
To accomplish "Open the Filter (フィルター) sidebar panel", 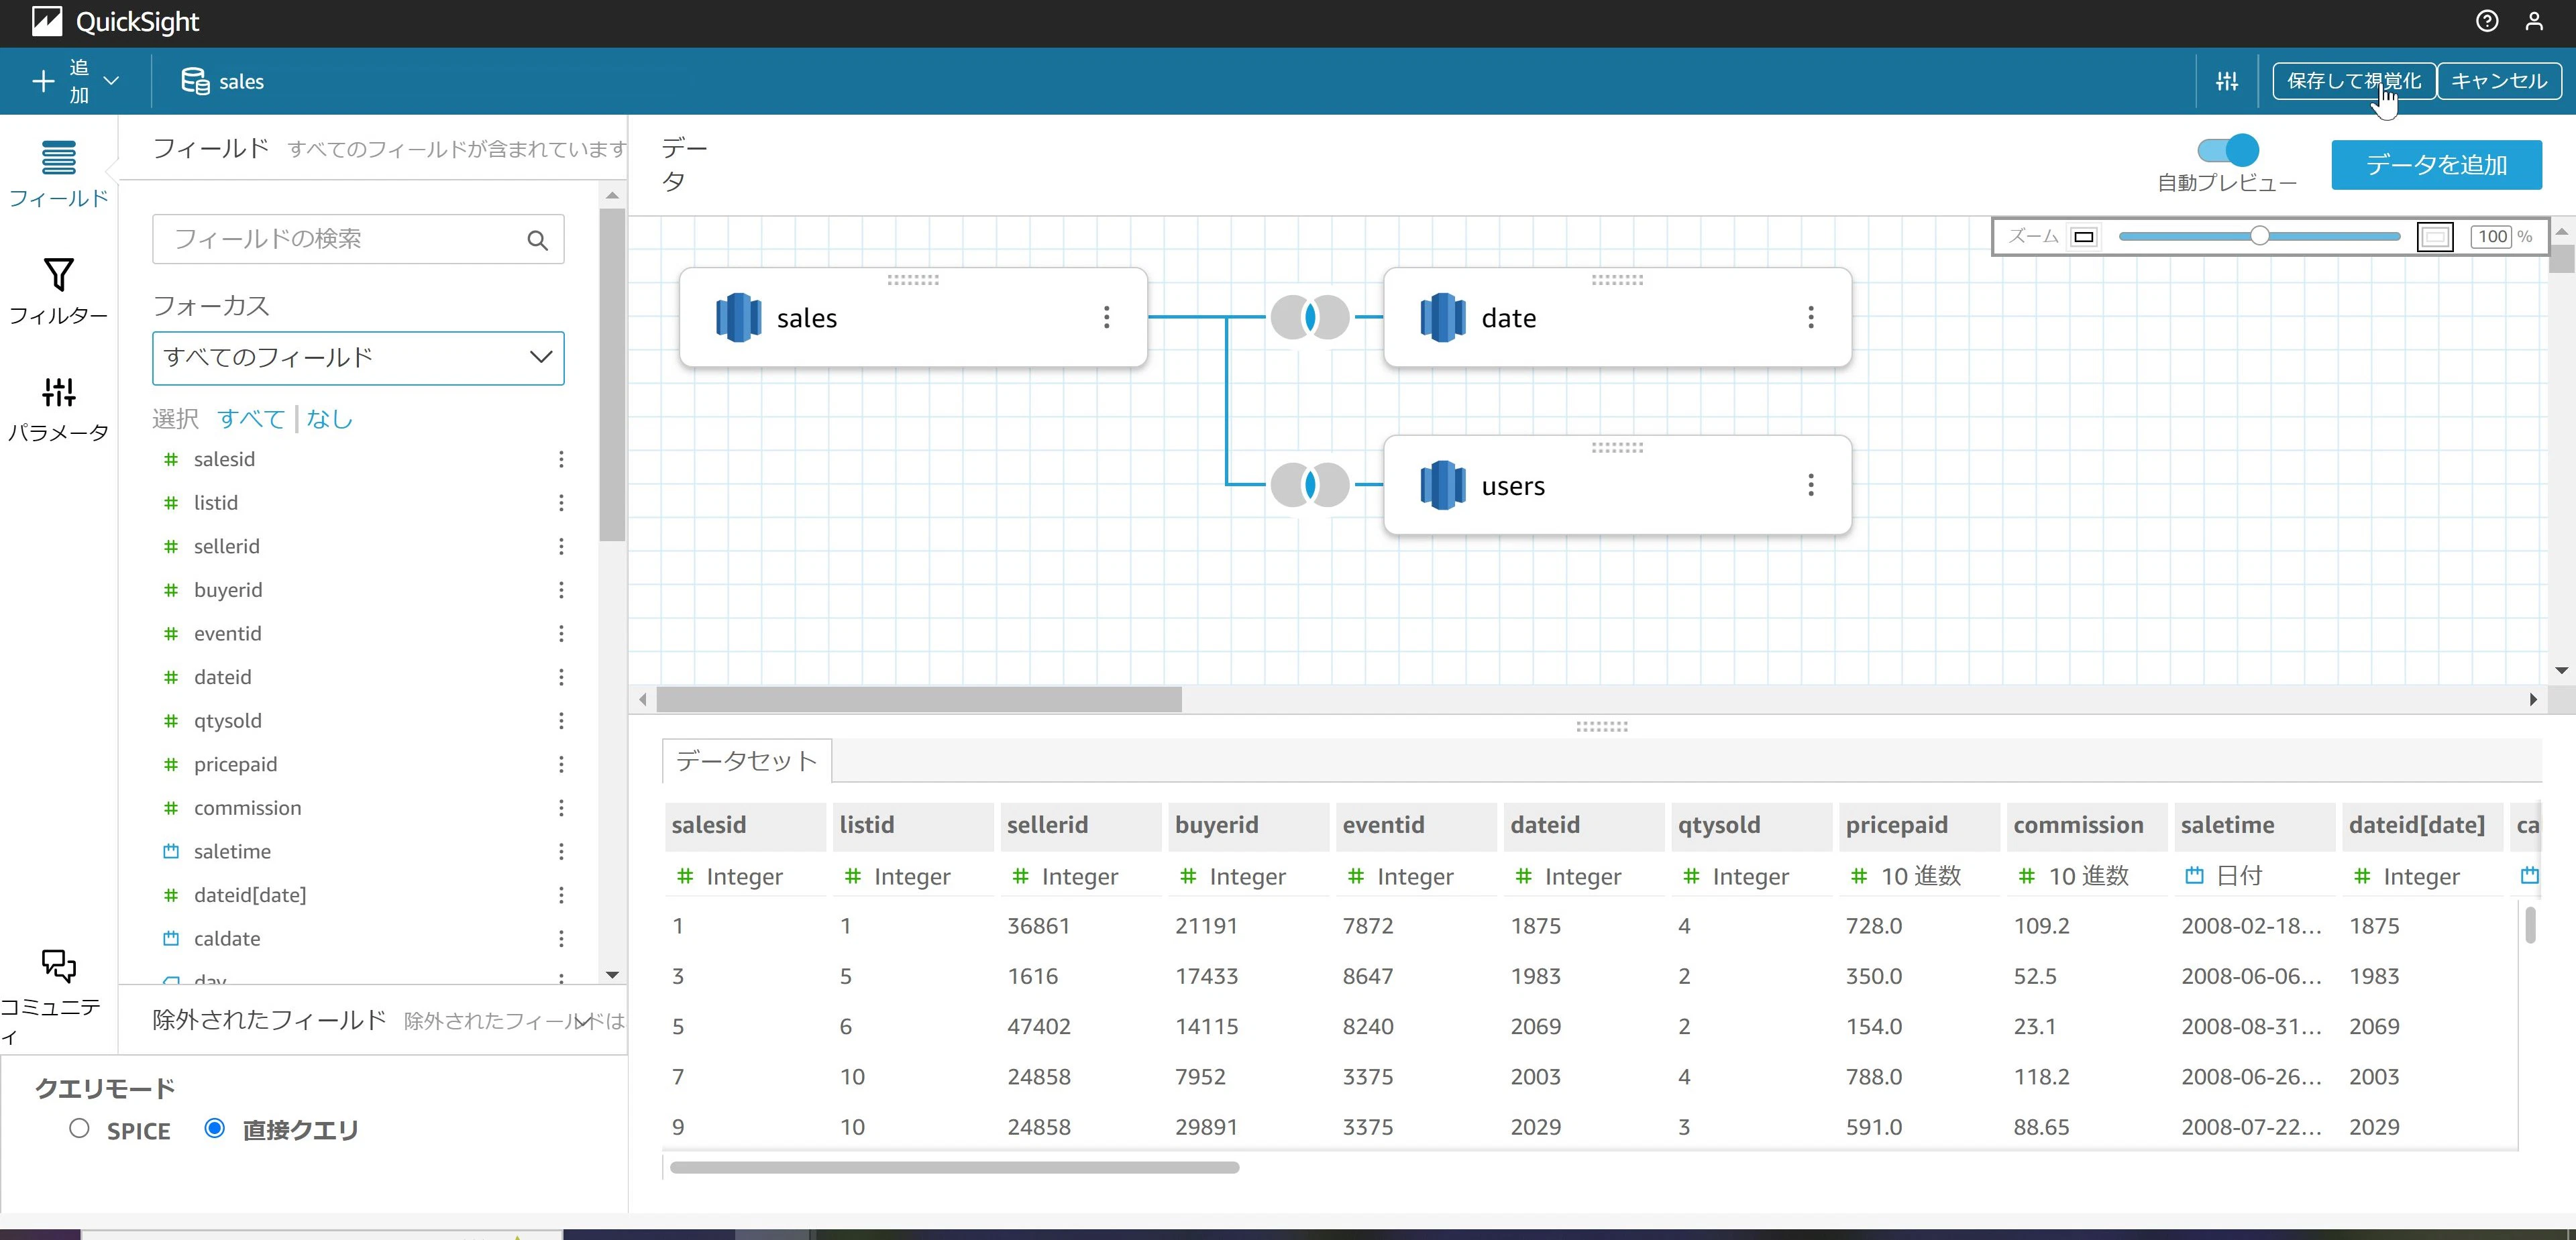I will (58, 291).
